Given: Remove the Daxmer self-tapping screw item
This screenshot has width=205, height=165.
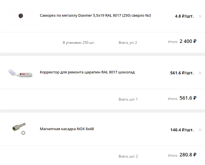Looking at the screenshot, I should point(200,16).
